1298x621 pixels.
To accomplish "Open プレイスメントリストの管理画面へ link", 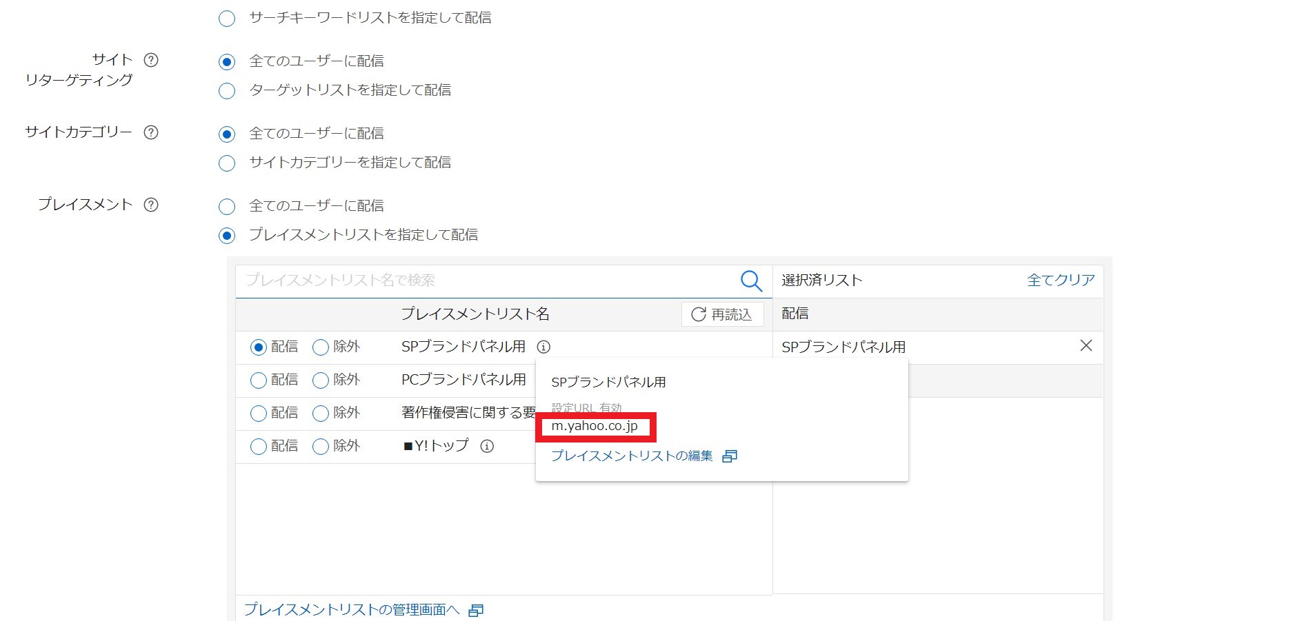I will (x=352, y=609).
